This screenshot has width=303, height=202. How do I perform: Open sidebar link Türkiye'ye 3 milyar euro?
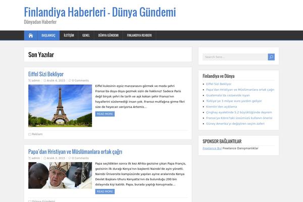(x=234, y=101)
